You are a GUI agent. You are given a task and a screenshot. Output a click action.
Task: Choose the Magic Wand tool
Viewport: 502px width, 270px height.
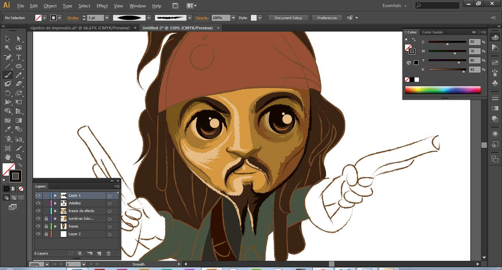click(x=8, y=48)
